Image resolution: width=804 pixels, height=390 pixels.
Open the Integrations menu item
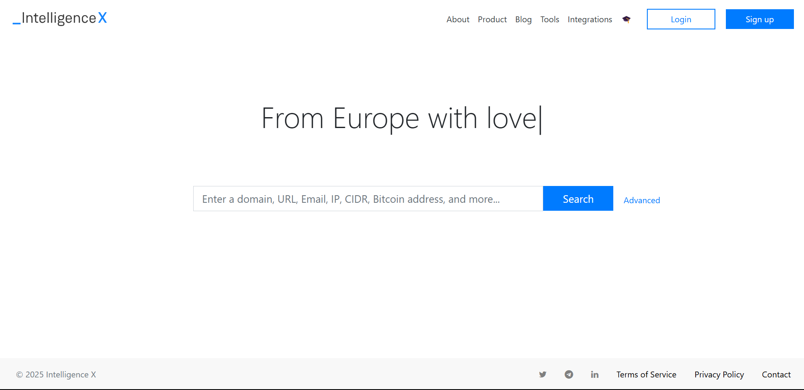click(589, 19)
